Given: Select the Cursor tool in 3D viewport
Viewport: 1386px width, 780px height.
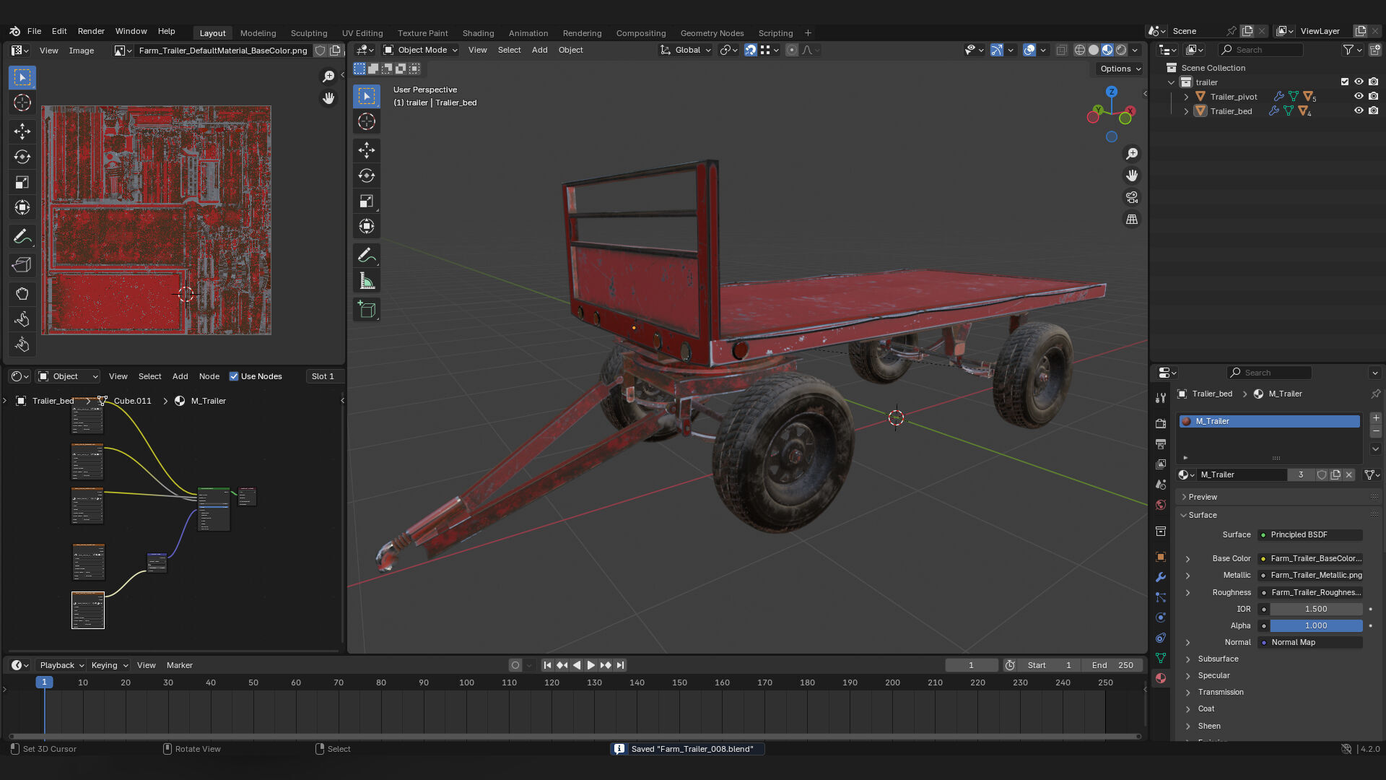Looking at the screenshot, I should tap(367, 121).
